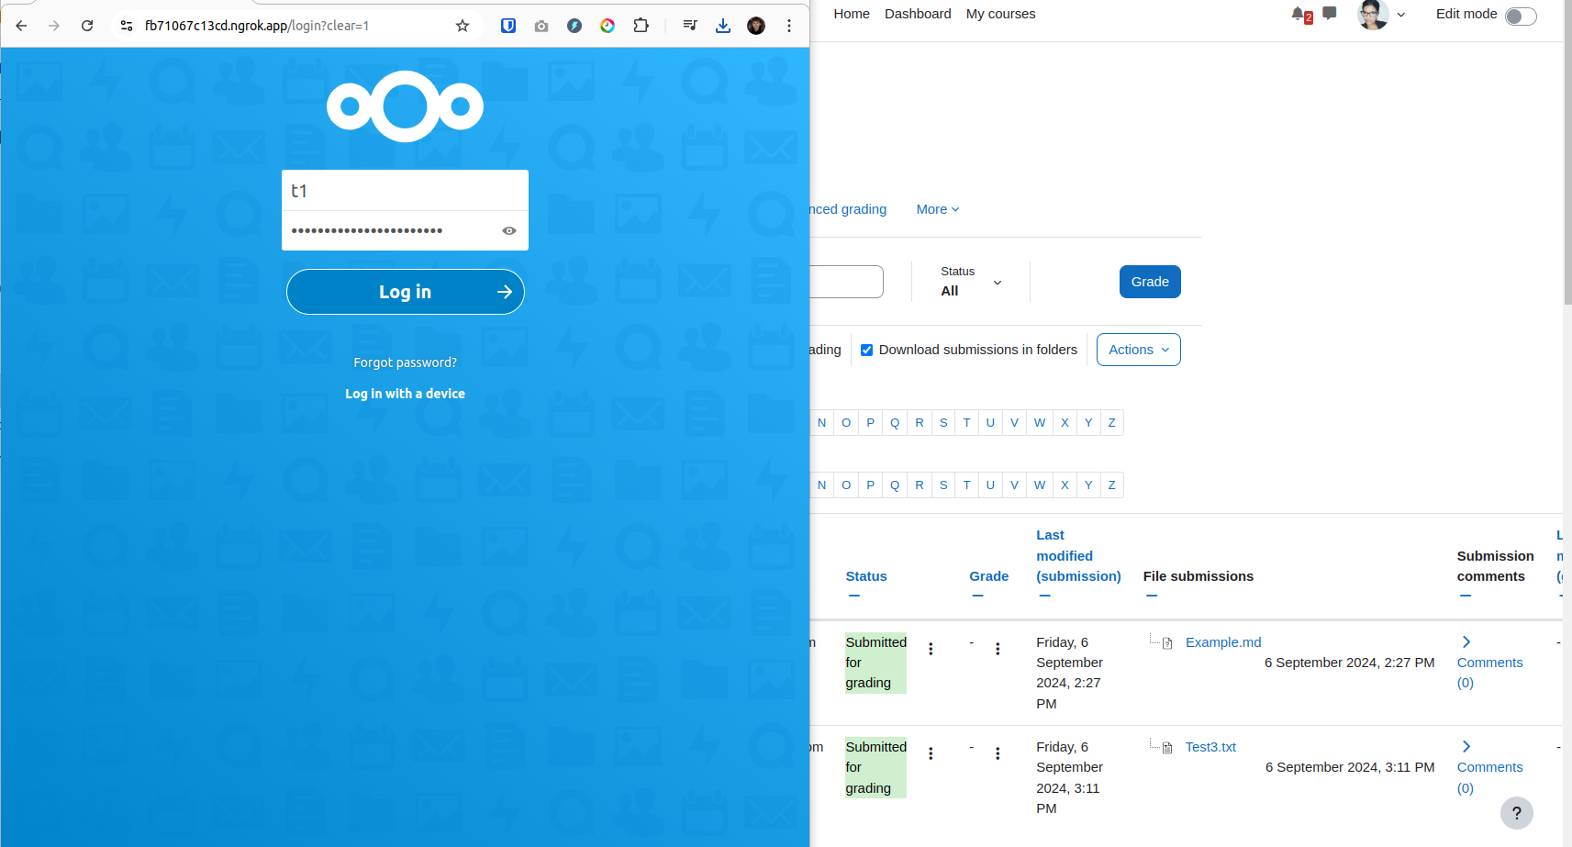Open the media control playlist icon
Image resolution: width=1572 pixels, height=847 pixels.
tap(690, 26)
